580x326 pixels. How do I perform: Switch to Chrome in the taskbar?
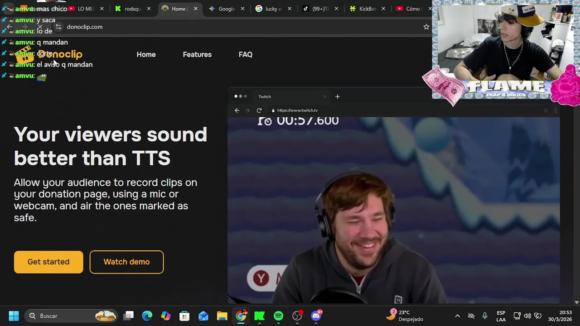pos(241,316)
